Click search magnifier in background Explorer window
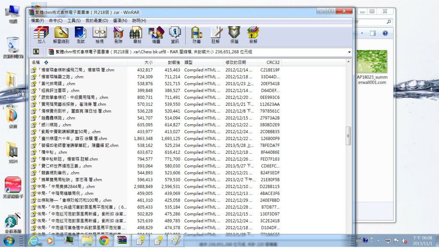Image resolution: width=439 pixels, height=251 pixels. point(388,22)
